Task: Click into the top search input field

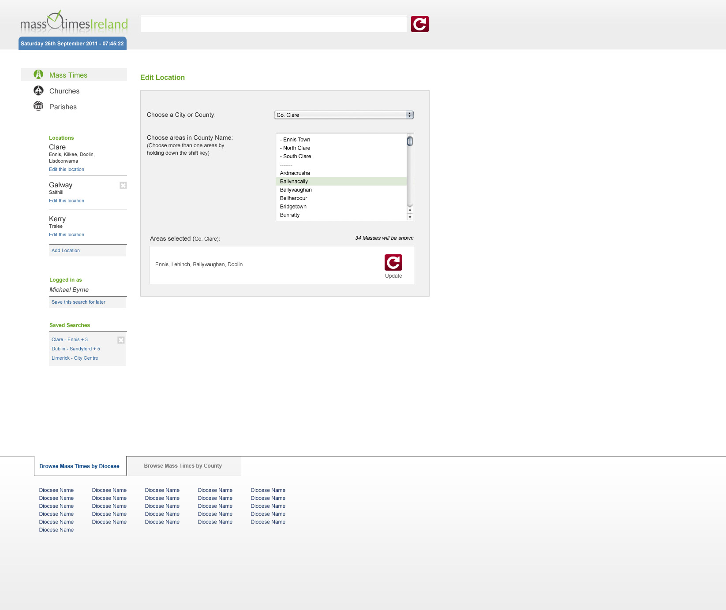Action: [273, 24]
